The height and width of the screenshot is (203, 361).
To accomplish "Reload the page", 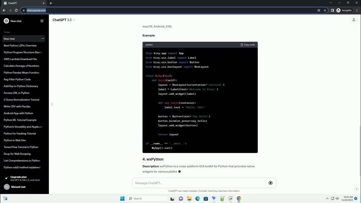I will click(x=16, y=10).
